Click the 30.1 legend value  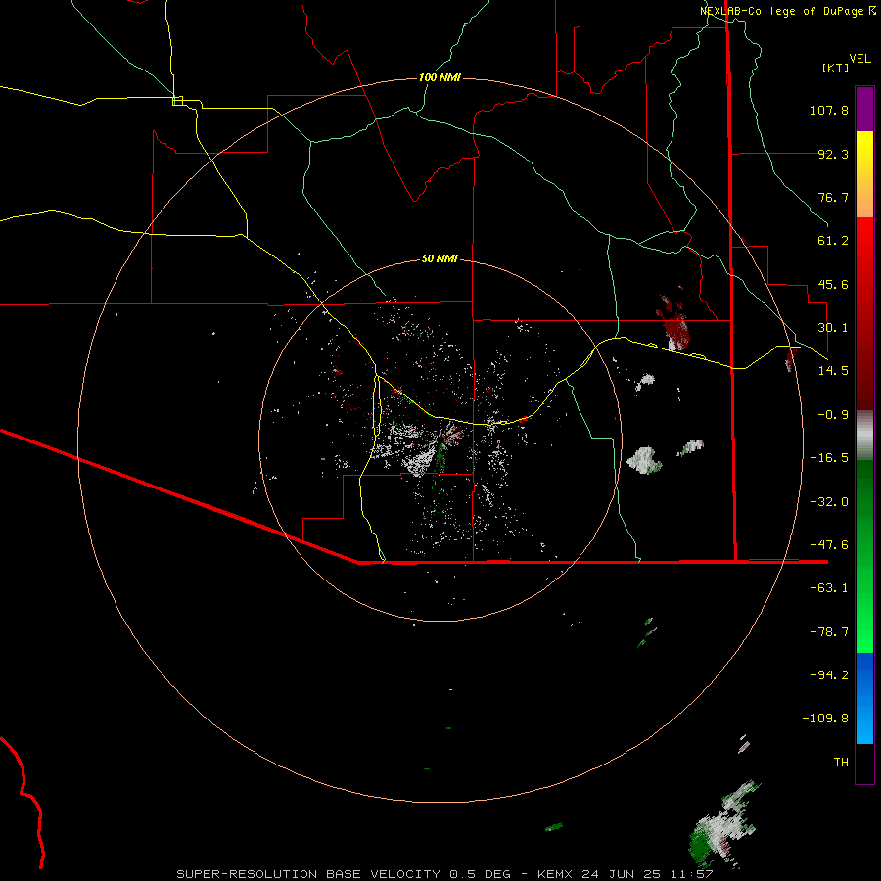coord(833,328)
